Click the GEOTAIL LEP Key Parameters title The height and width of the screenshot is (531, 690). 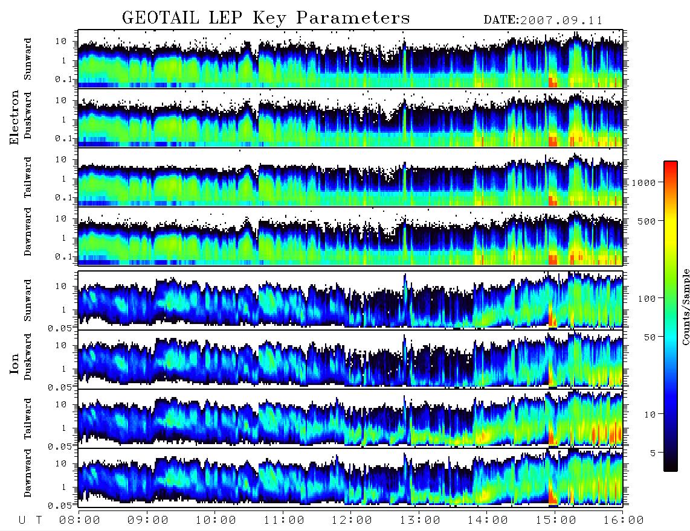click(x=266, y=18)
